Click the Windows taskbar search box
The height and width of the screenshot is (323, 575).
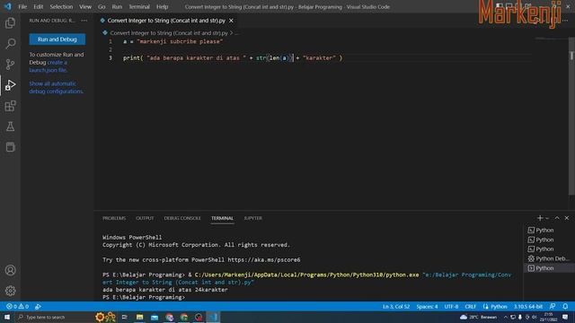click(54, 317)
